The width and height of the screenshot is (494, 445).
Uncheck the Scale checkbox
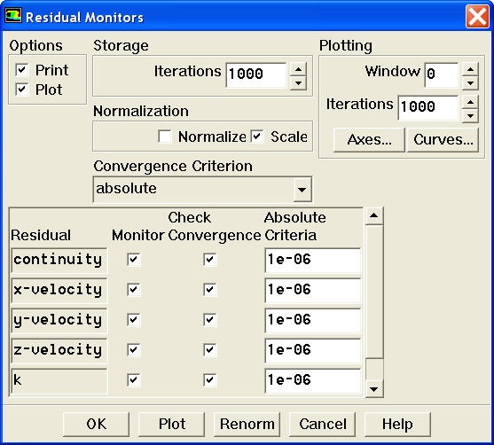click(x=257, y=137)
